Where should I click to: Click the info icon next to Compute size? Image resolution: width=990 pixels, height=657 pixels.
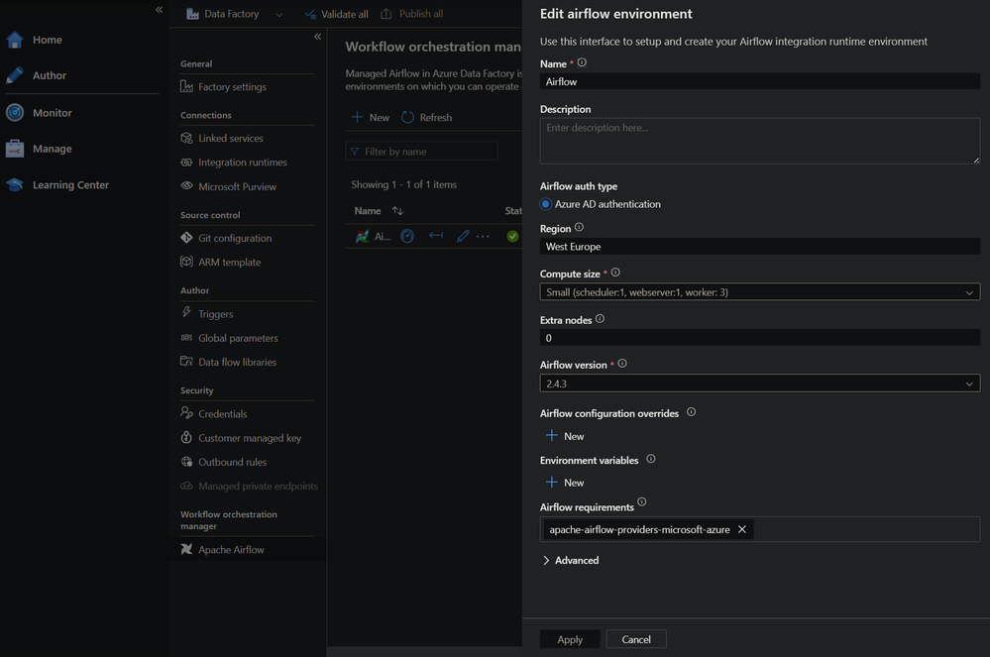coord(615,273)
